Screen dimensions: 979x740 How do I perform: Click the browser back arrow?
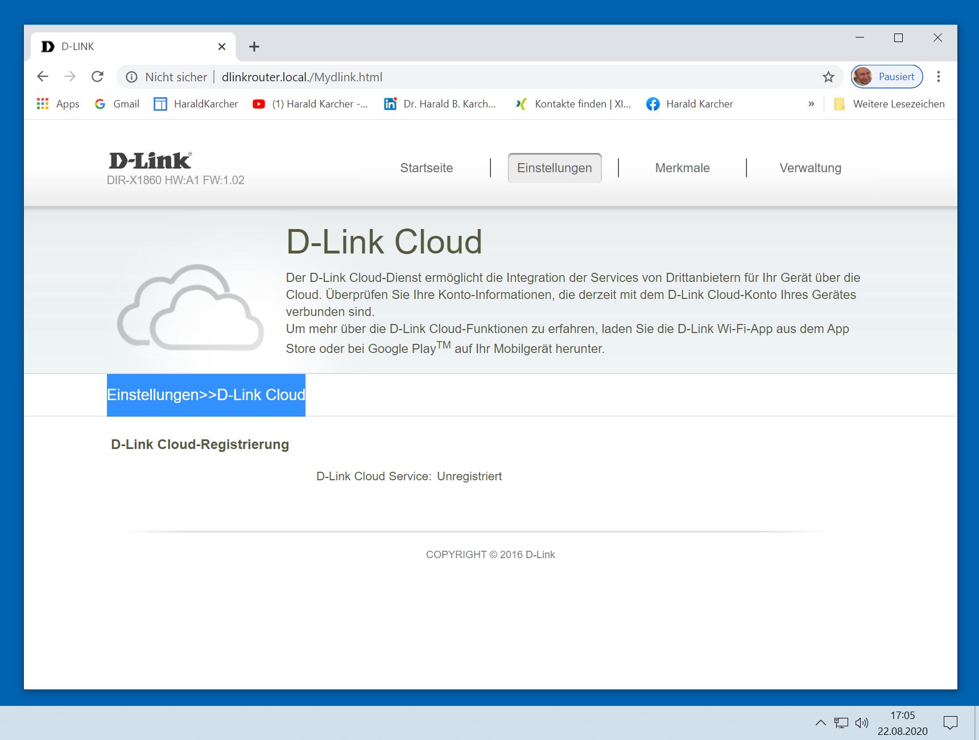pyautogui.click(x=43, y=77)
